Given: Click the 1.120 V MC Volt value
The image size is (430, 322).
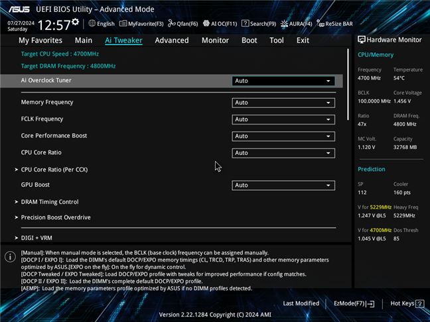Looking at the screenshot, I should 366,147.
